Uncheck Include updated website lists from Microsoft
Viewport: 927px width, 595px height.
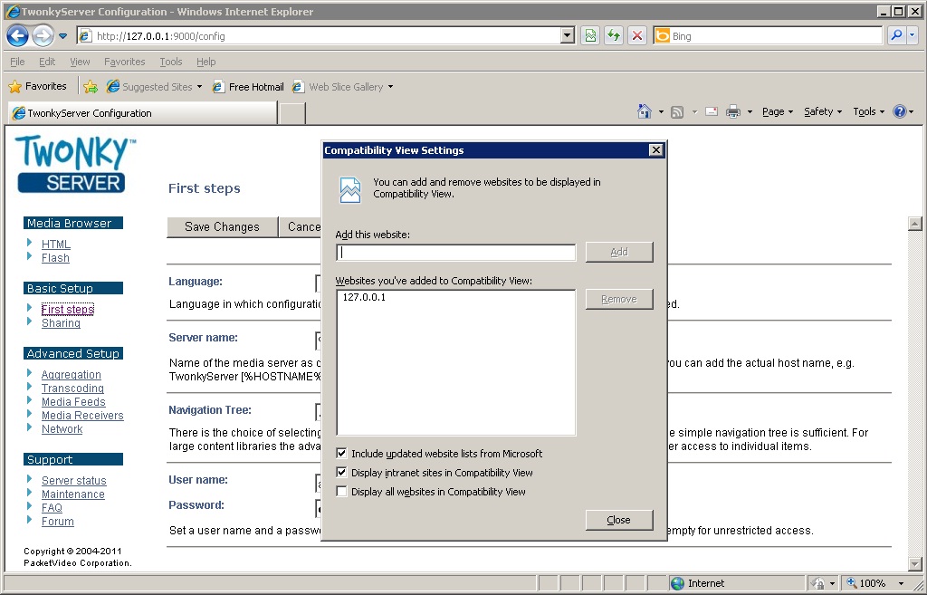tap(341, 453)
